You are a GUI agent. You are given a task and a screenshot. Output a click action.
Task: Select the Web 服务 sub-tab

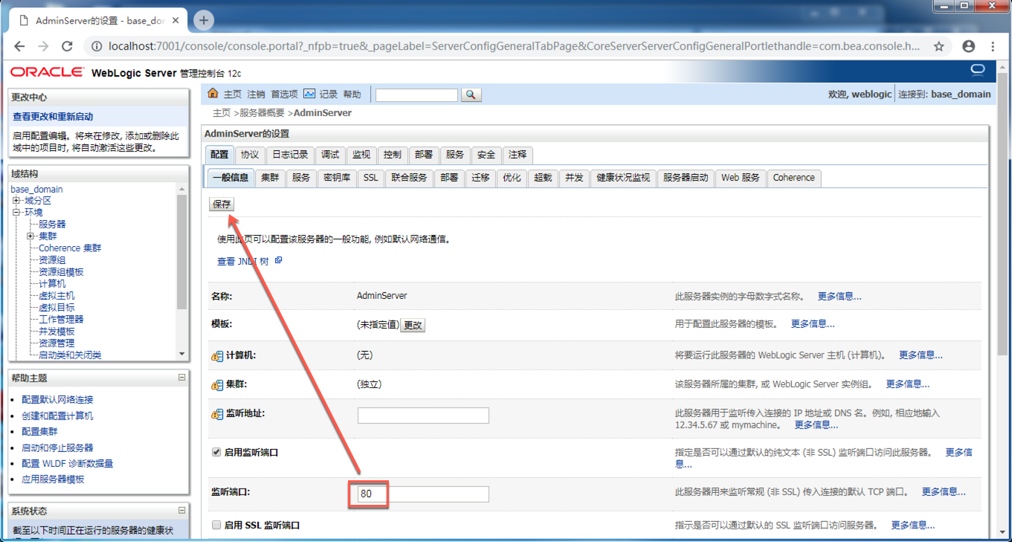[741, 178]
